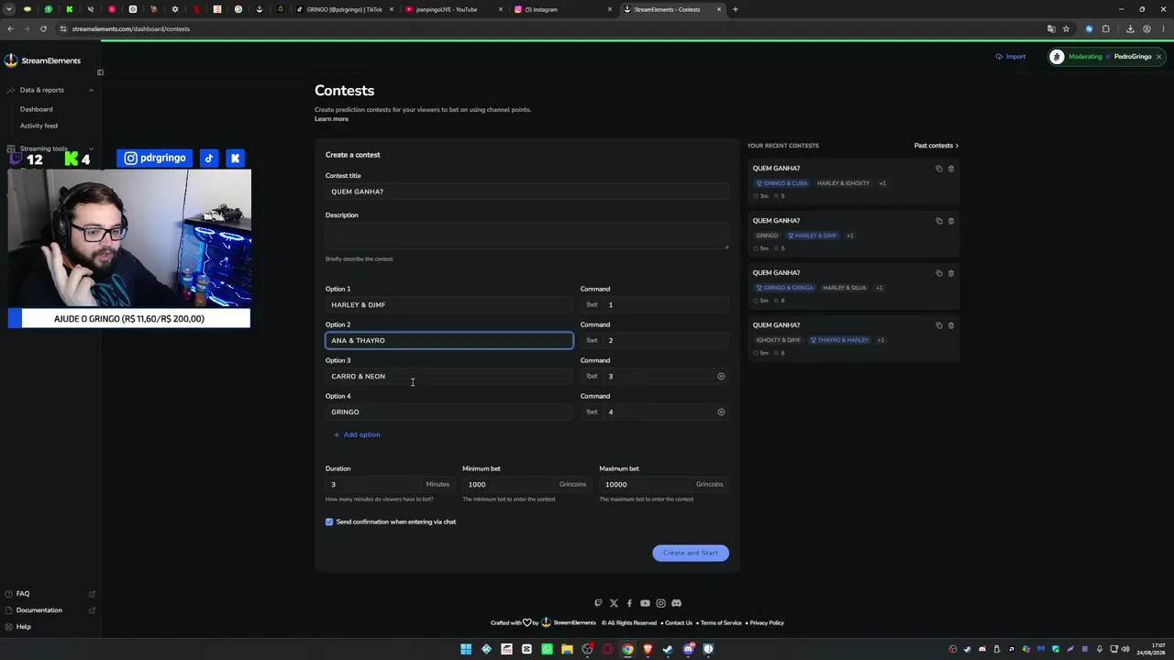This screenshot has width=1174, height=660.
Task: Open the Privacy Policy link
Action: pyautogui.click(x=767, y=623)
